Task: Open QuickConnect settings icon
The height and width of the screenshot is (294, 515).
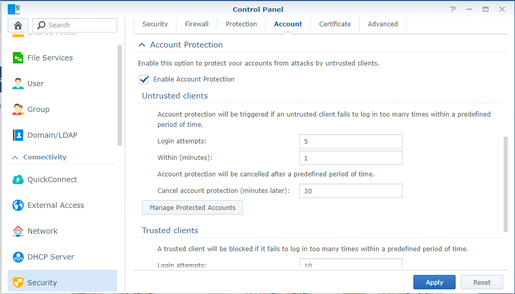Action: (18, 179)
